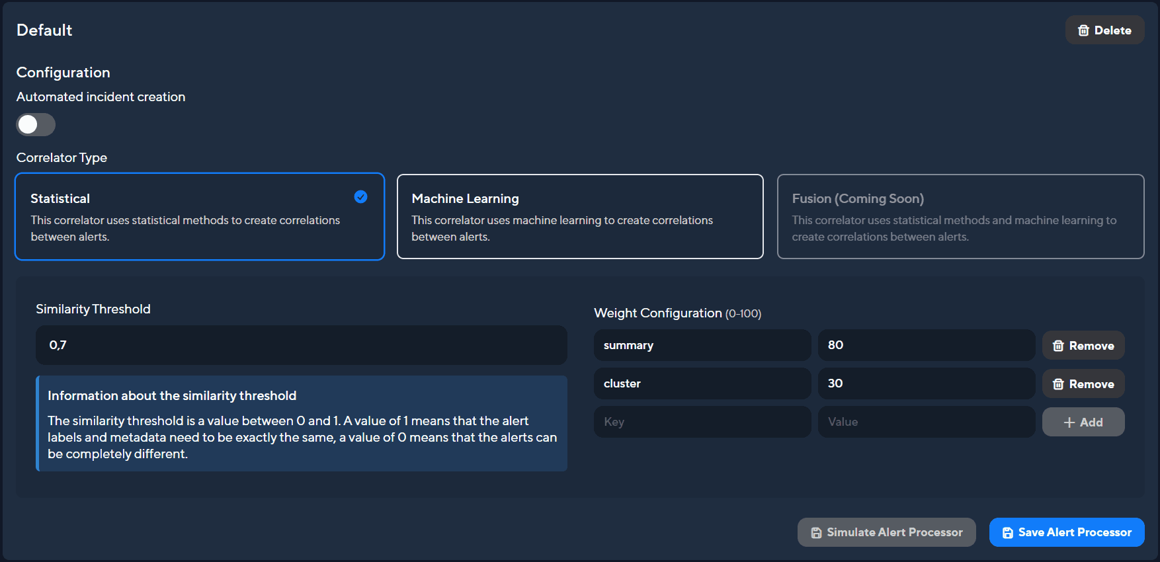Image resolution: width=1160 pixels, height=562 pixels.
Task: Click the plus icon on Add button
Action: (1069, 422)
